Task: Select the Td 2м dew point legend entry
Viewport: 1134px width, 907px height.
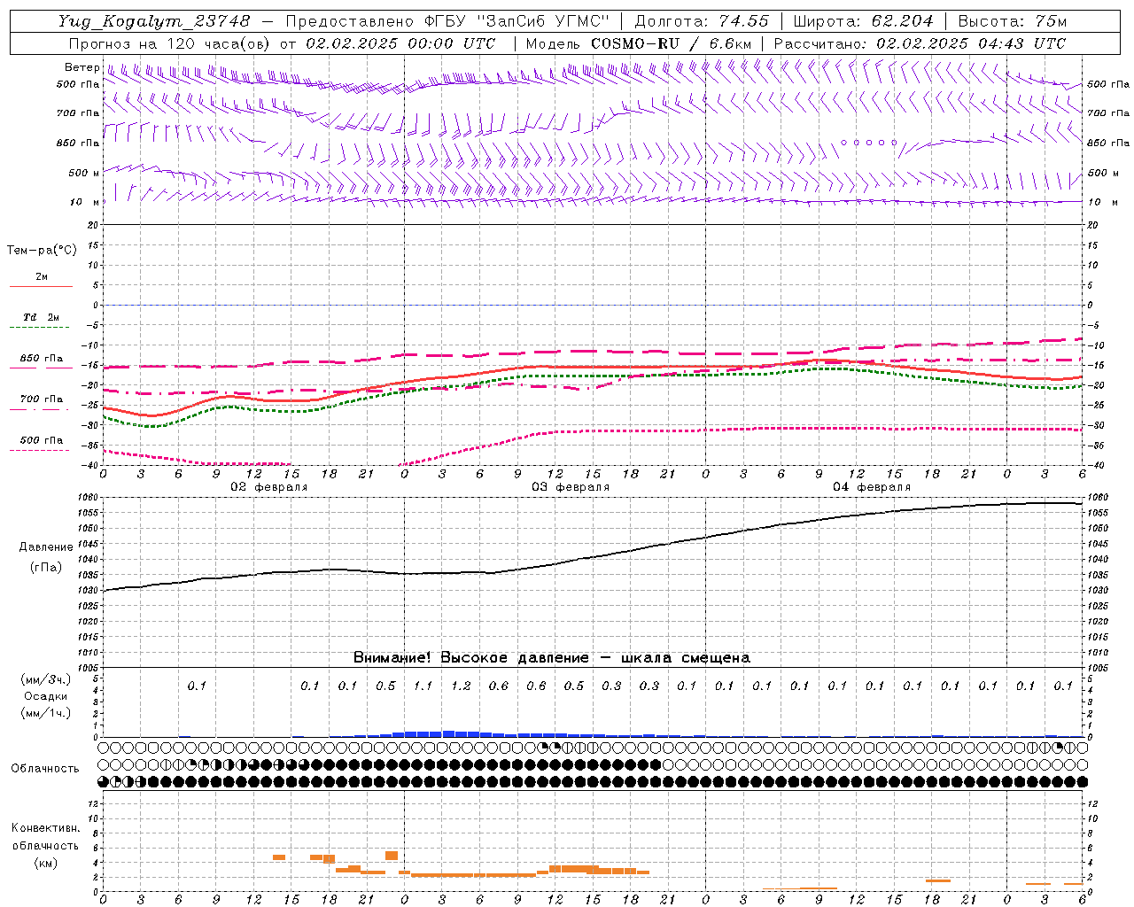Action: (41, 317)
